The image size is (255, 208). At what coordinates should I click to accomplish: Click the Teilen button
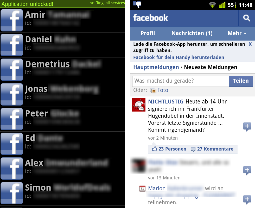(x=241, y=81)
